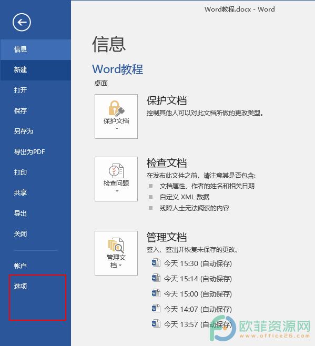Click the 检查文档 section heading

(167, 163)
